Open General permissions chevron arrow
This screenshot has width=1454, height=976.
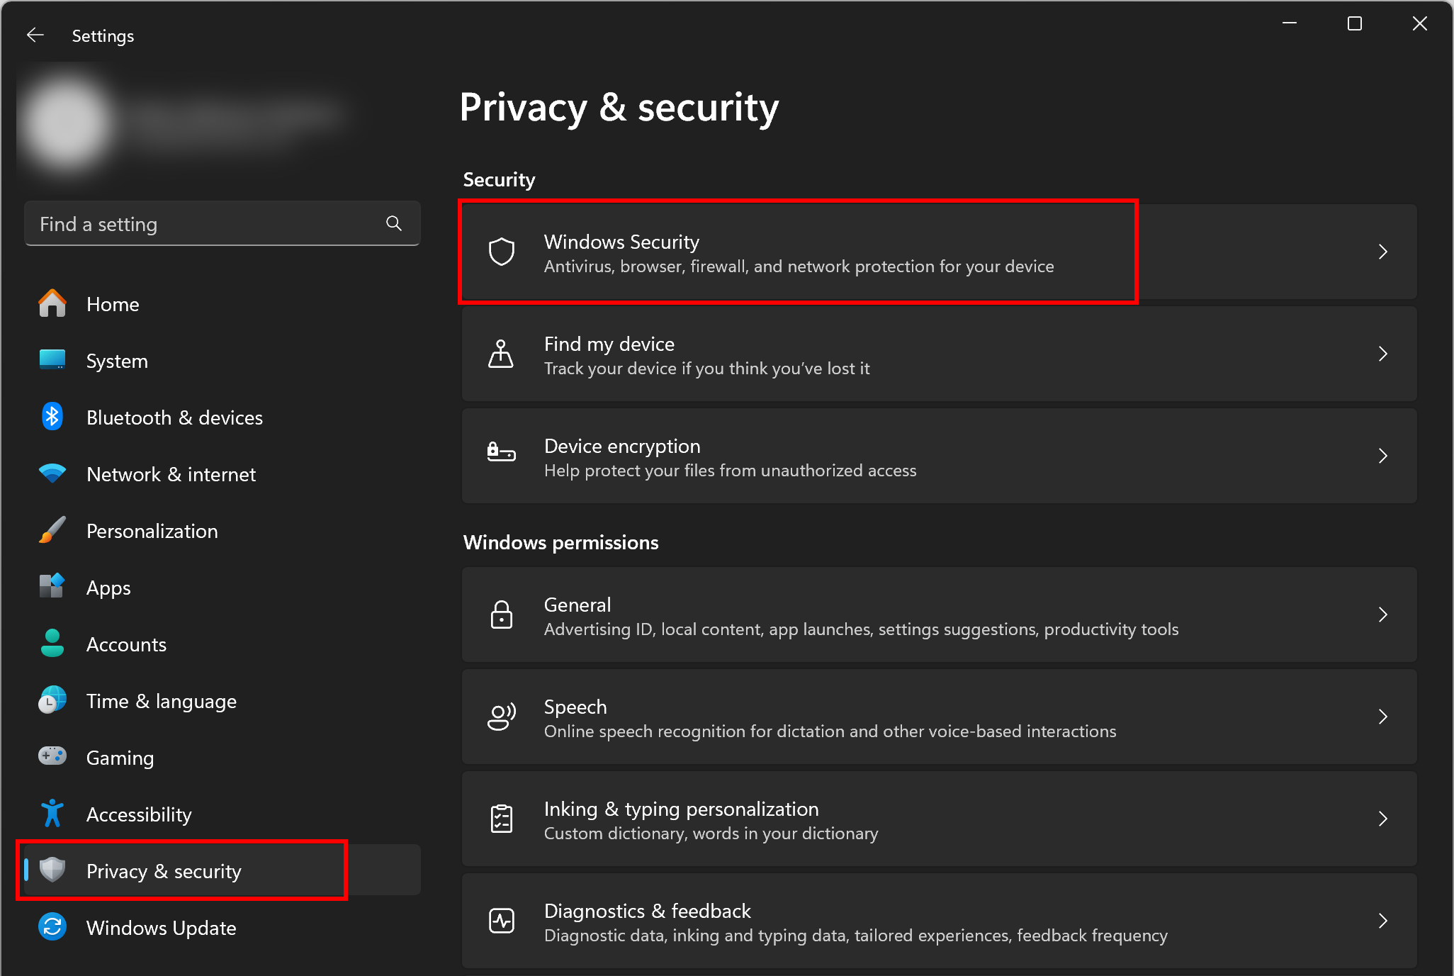coord(1382,615)
